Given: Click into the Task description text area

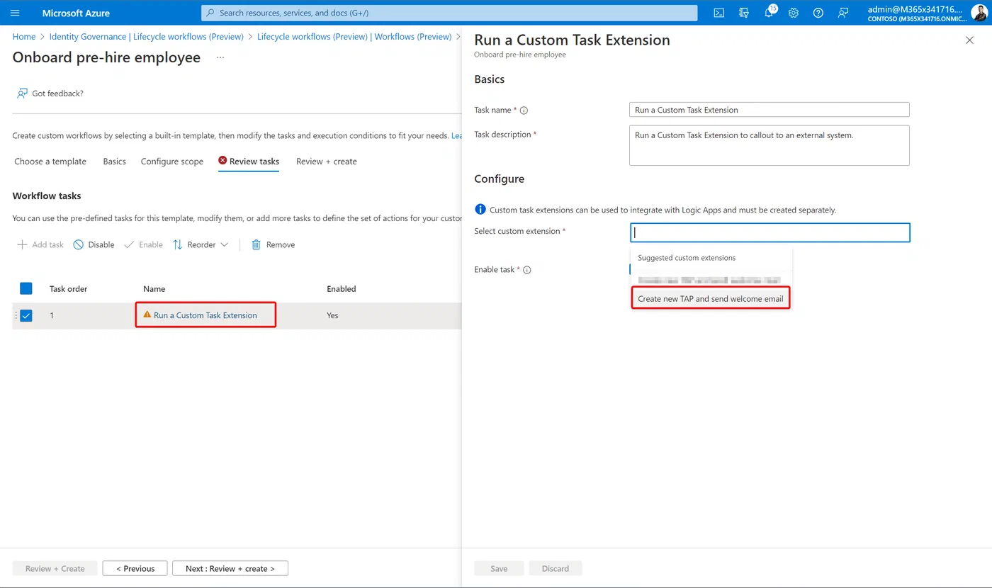Looking at the screenshot, I should tap(769, 145).
